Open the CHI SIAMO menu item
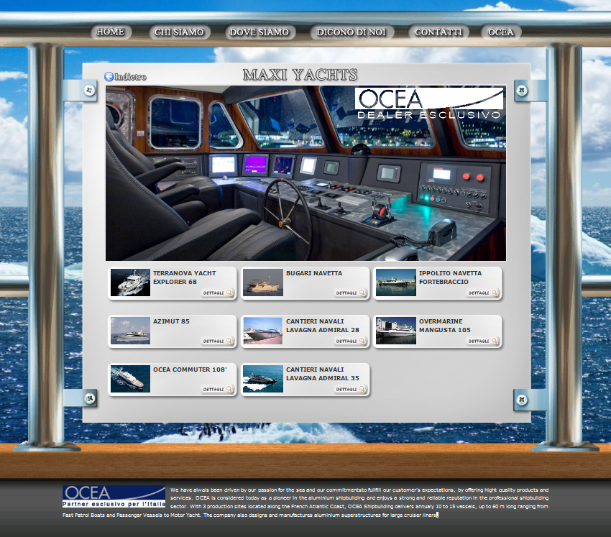611x537 pixels. point(179,32)
